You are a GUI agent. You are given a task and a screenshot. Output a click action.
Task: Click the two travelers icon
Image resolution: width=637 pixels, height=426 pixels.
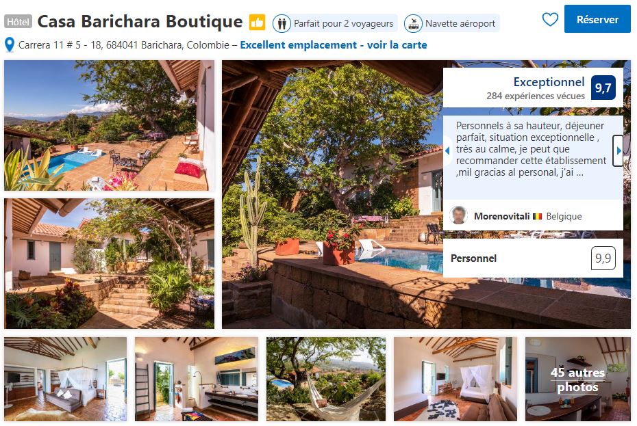[282, 23]
